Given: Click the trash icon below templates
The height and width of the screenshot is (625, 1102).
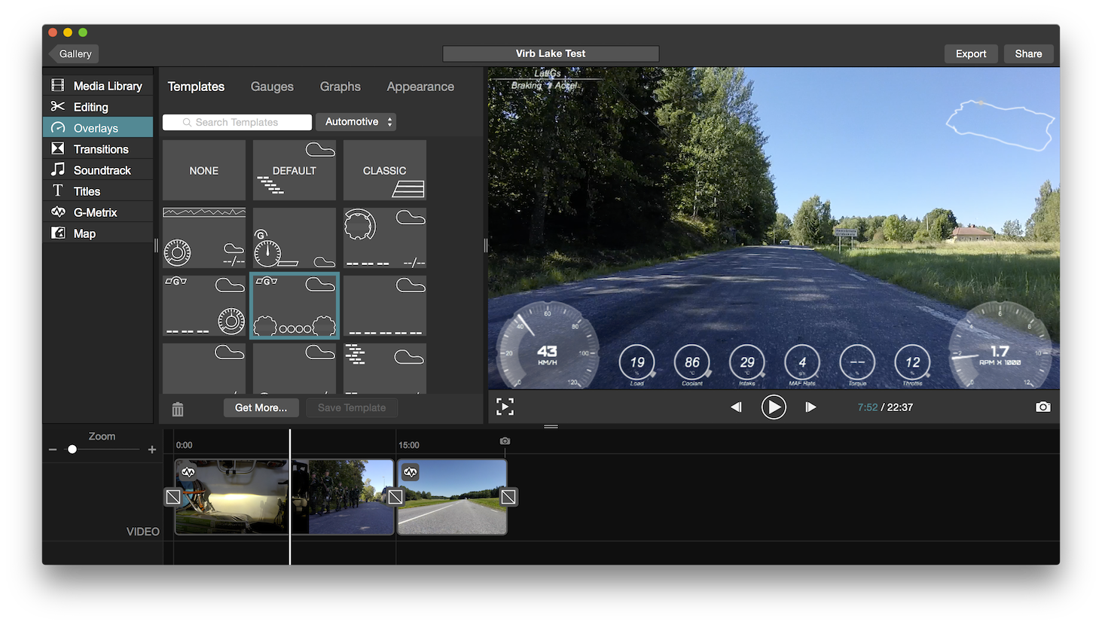Looking at the screenshot, I should [178, 409].
